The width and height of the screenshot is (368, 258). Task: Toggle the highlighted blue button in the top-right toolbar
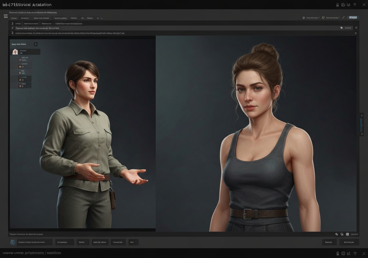pos(353,18)
